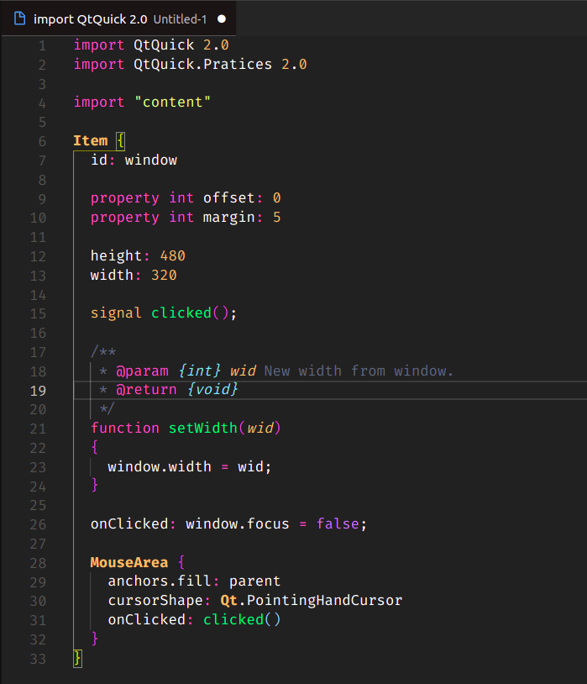This screenshot has width=587, height=684.
Task: Click the opening brace after Item
Action: click(x=120, y=141)
